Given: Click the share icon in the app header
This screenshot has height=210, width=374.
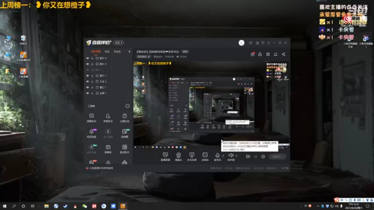Looking at the screenshot, I should (x=283, y=54).
